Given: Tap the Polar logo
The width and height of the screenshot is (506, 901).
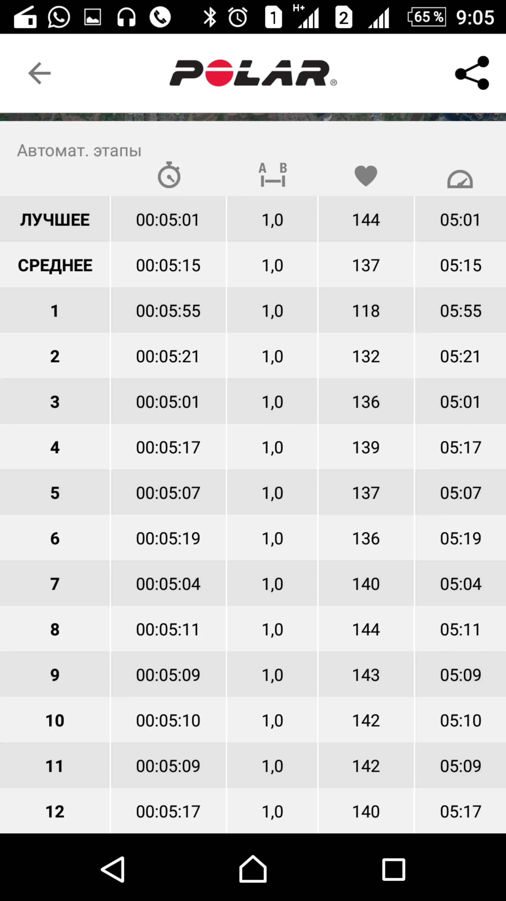Looking at the screenshot, I should tap(253, 73).
